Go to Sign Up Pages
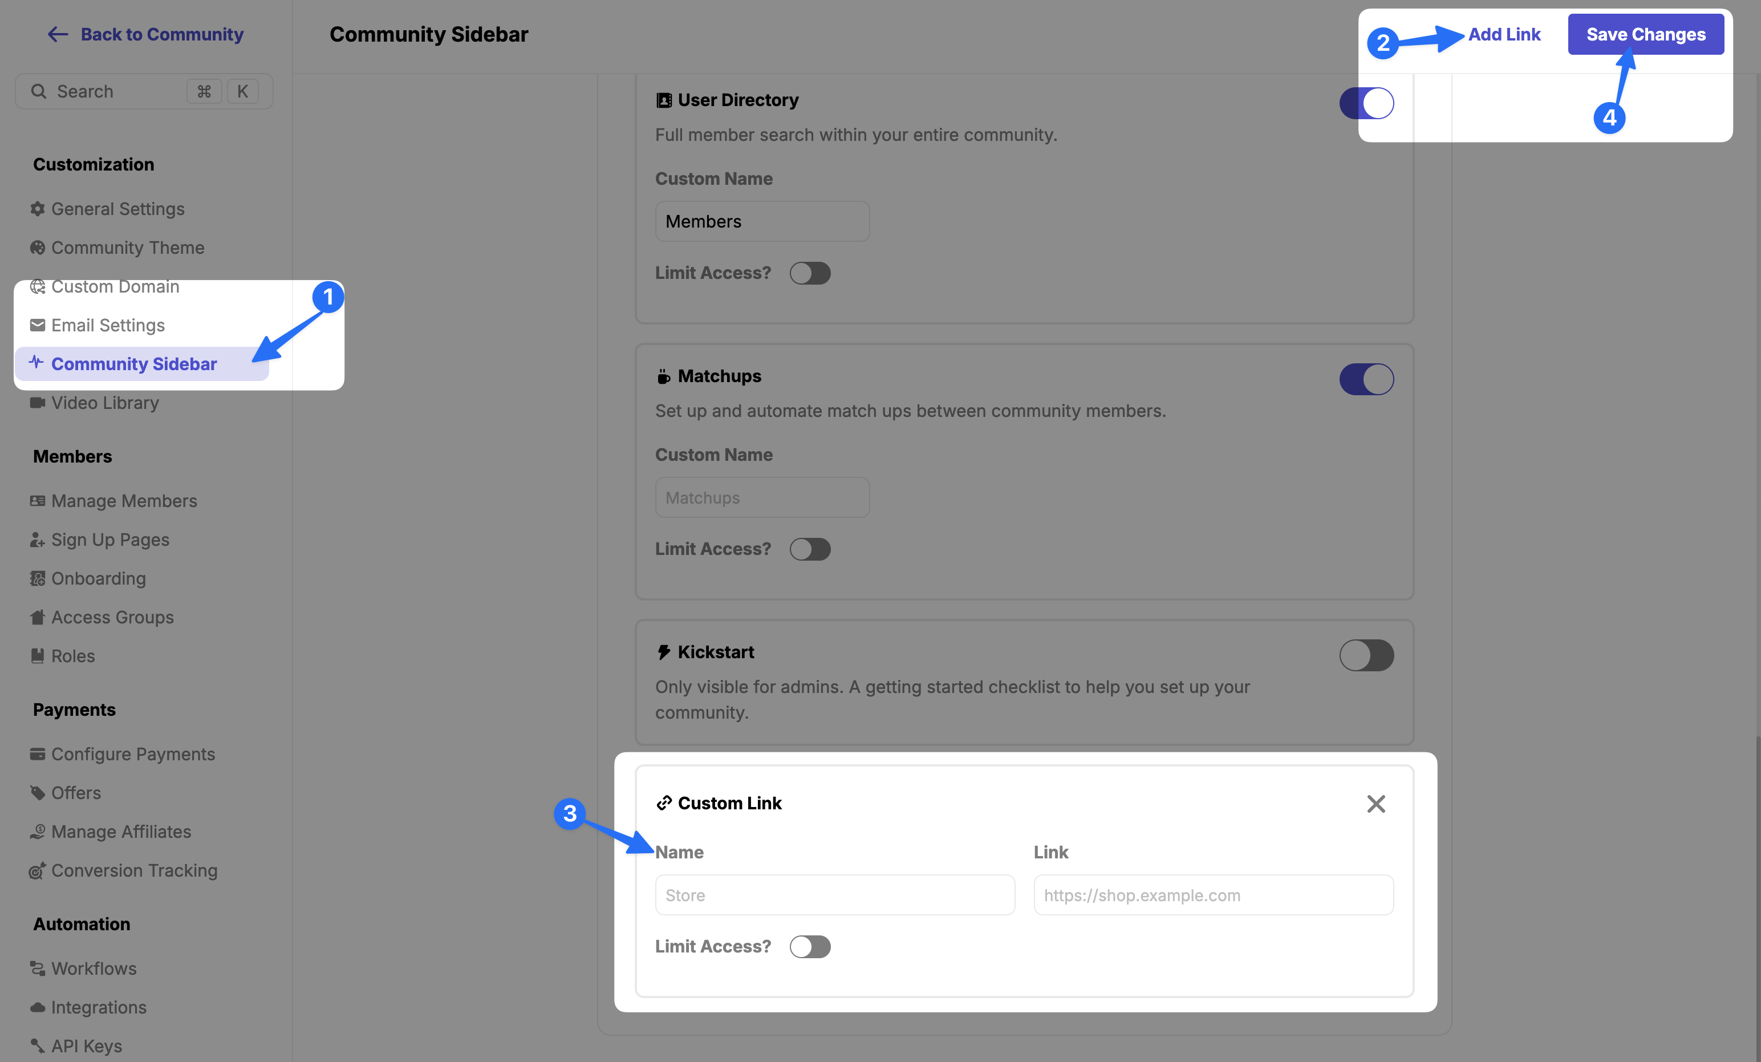 click(x=110, y=540)
